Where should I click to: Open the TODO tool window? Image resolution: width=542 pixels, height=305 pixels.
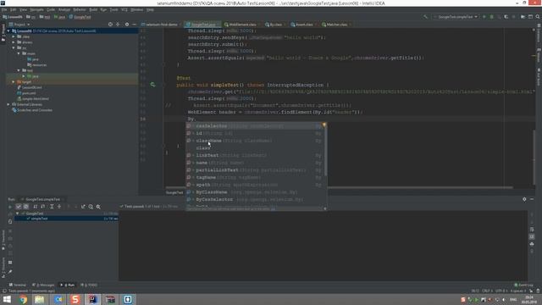pyautogui.click(x=89, y=285)
